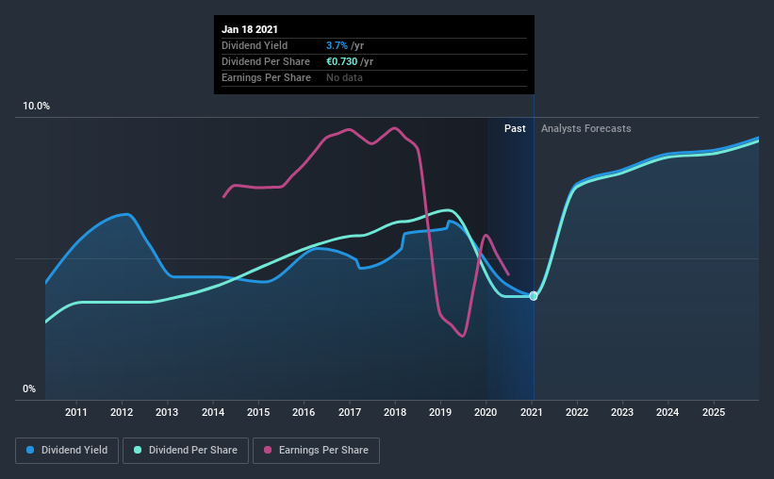Click the Past region label

[x=515, y=128]
